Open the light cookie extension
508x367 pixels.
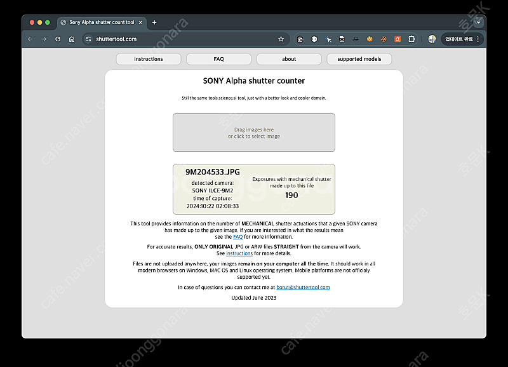[370, 39]
